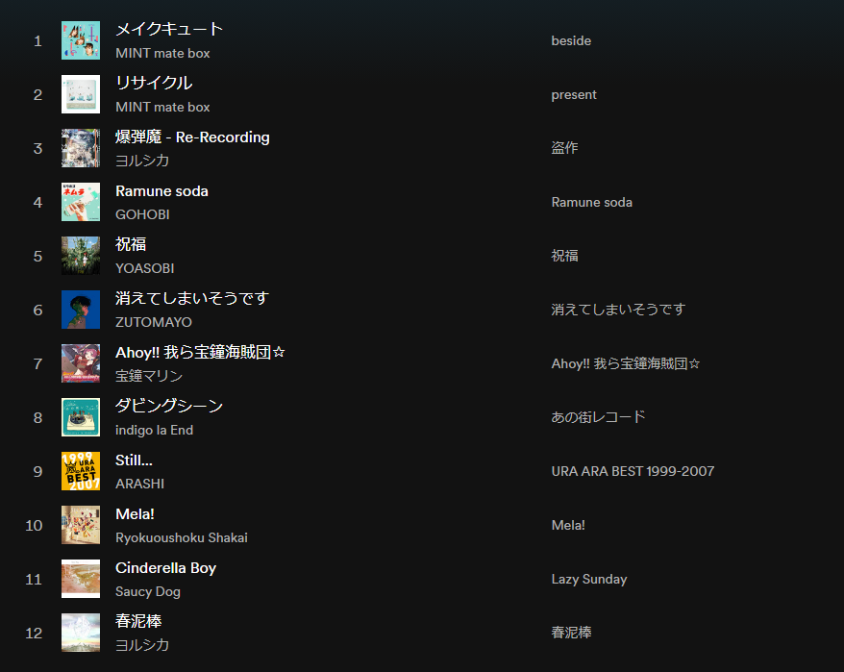Open artist MINT mate box under リサイクル
Viewport: 844px width, 672px height.
tap(162, 107)
